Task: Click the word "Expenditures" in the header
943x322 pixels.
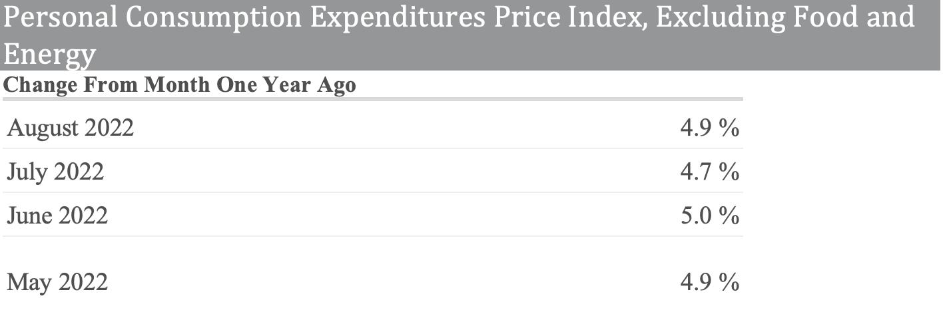Action: pos(398,18)
